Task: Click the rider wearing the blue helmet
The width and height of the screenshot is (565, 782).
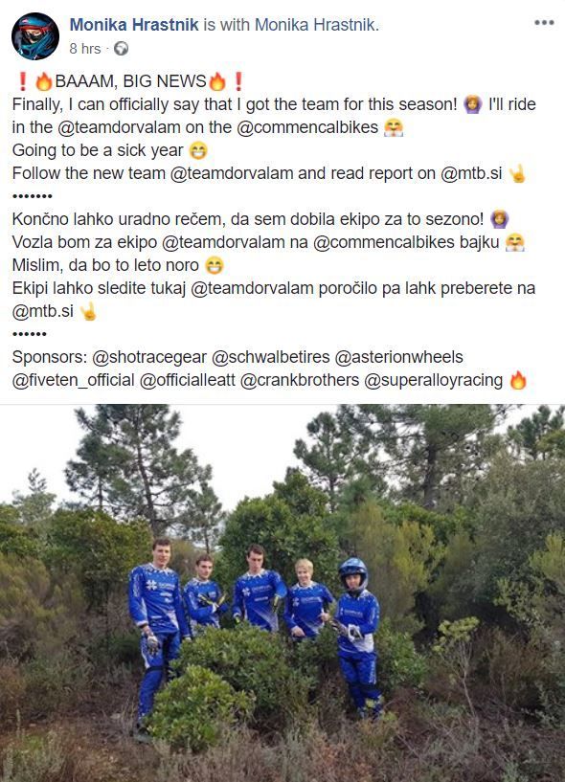Action: pyautogui.click(x=358, y=636)
